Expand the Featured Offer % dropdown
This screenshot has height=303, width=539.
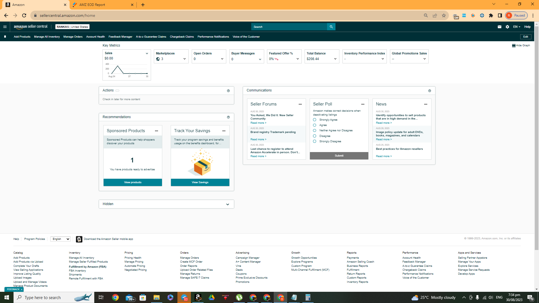click(298, 59)
